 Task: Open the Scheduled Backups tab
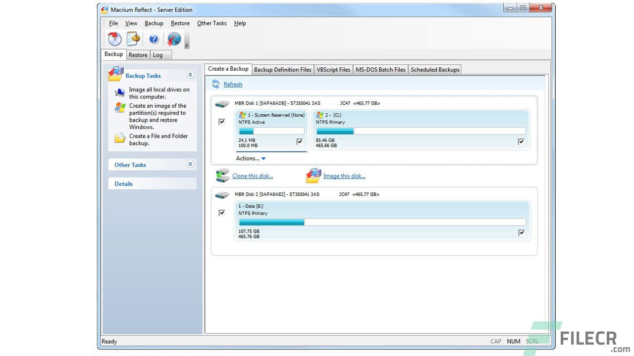point(434,69)
